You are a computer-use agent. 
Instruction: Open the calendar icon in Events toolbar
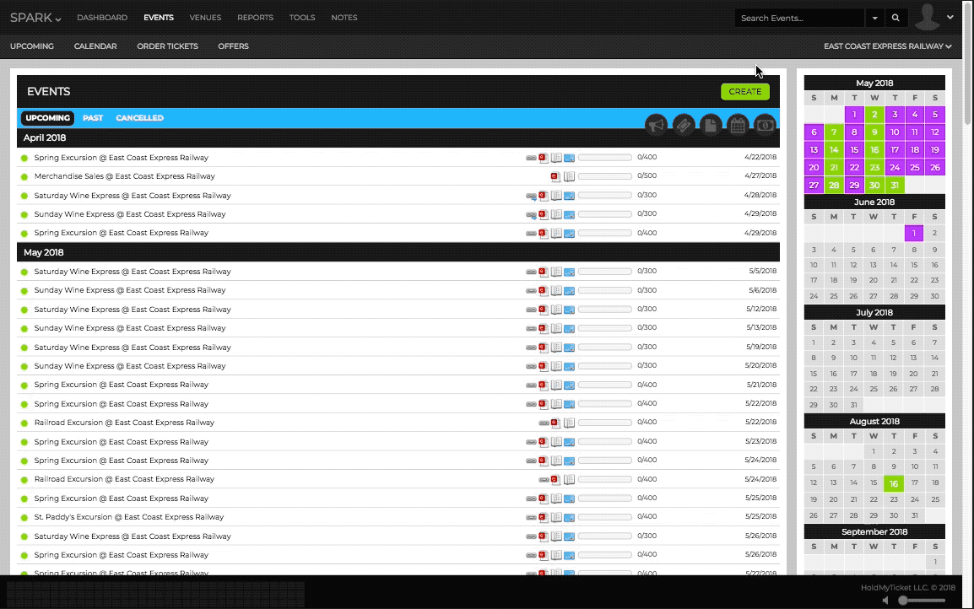738,125
